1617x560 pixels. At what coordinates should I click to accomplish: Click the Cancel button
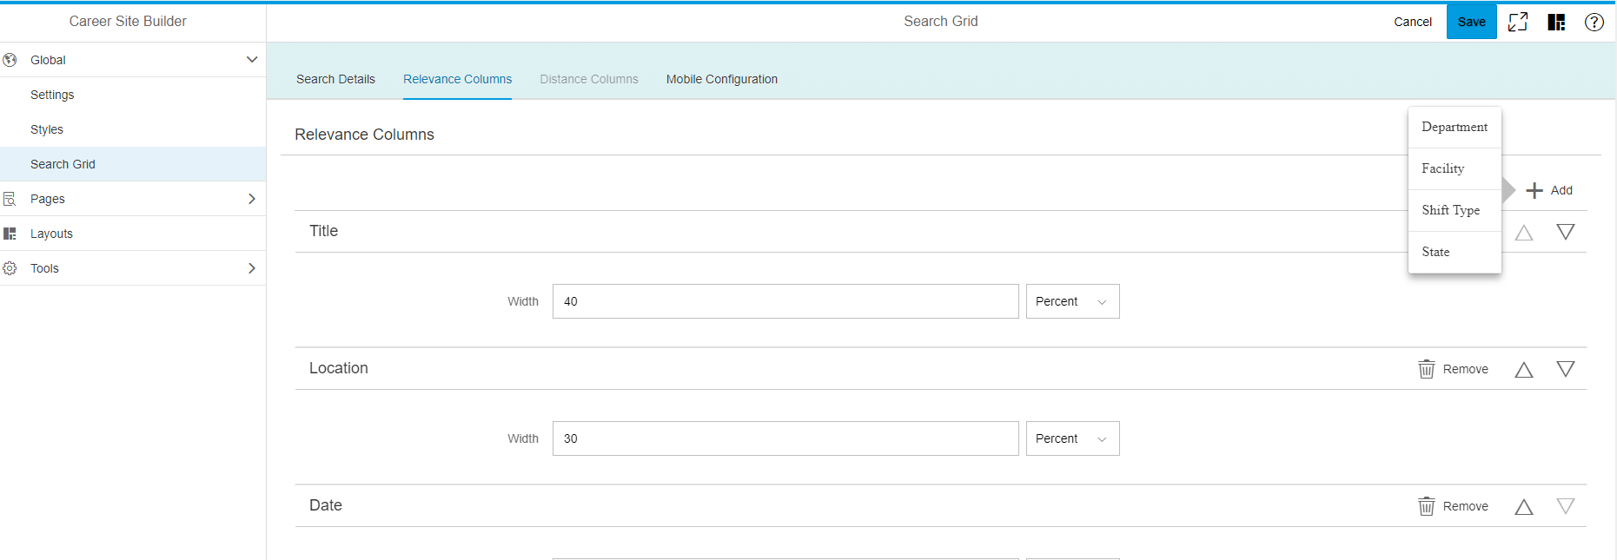tap(1413, 22)
